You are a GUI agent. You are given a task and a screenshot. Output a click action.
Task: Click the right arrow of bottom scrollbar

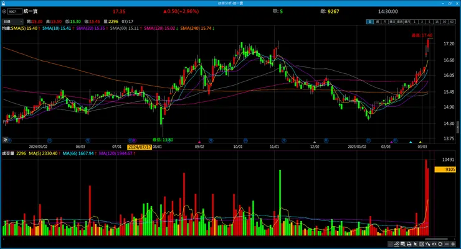(456, 239)
